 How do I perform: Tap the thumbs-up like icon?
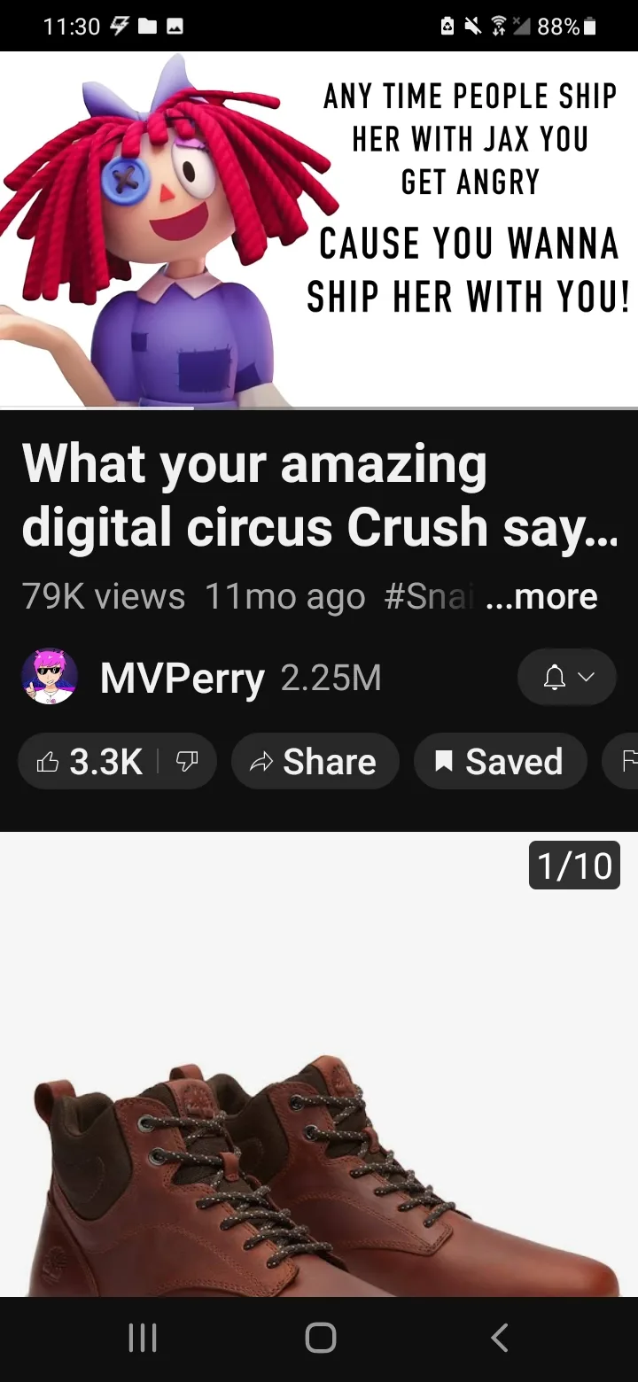click(47, 761)
